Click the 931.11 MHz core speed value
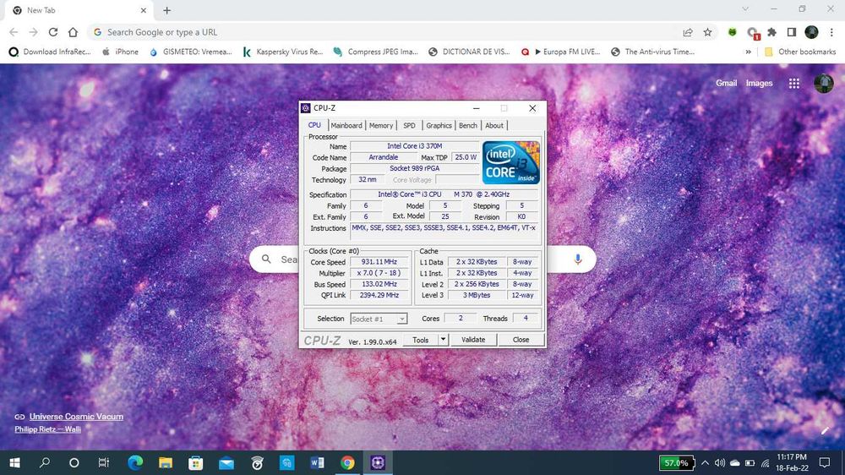 click(x=379, y=262)
